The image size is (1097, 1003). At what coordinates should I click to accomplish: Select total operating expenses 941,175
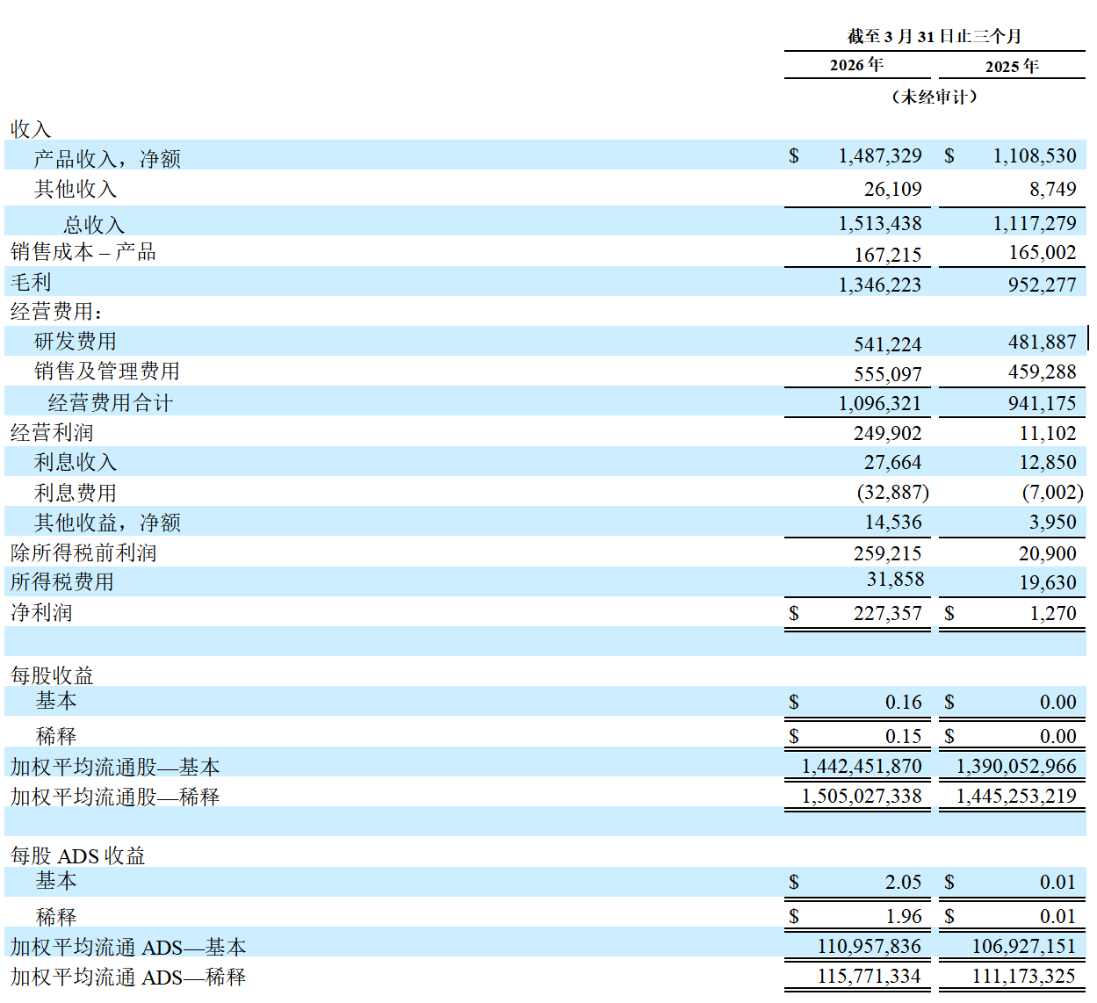(x=1043, y=404)
